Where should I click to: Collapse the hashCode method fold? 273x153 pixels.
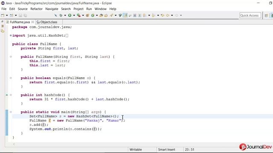tap(11, 95)
